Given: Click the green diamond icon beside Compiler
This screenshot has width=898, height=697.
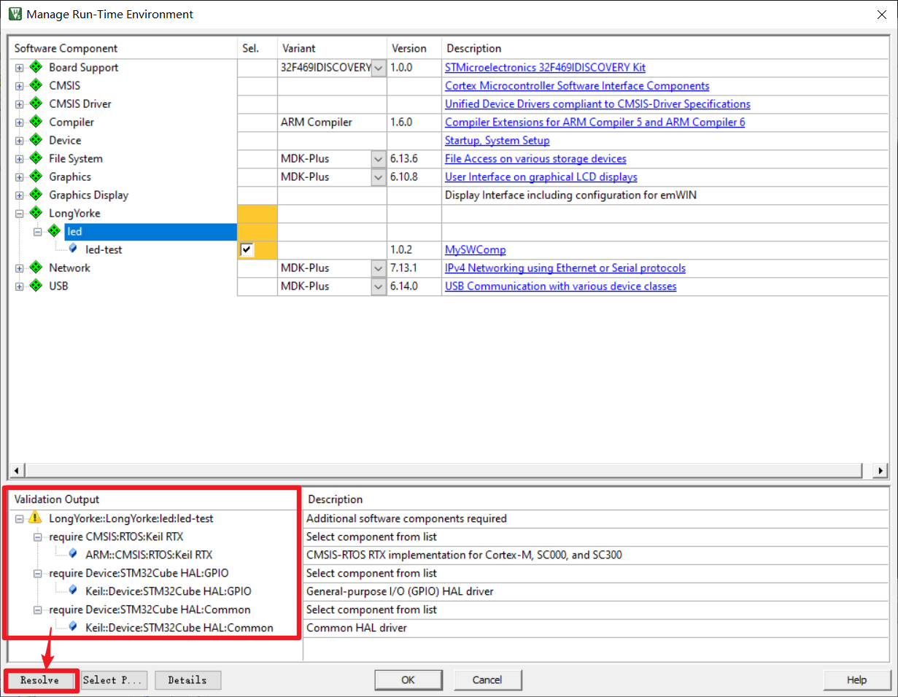Looking at the screenshot, I should click(x=36, y=122).
